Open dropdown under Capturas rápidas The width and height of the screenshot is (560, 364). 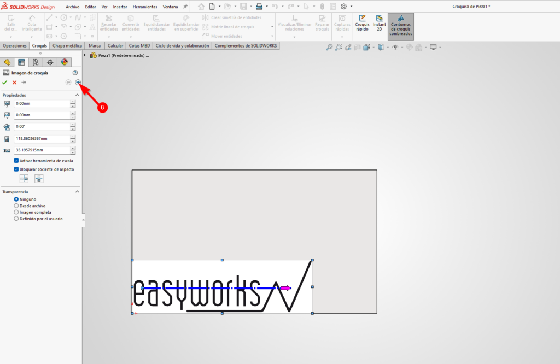pyautogui.click(x=342, y=37)
